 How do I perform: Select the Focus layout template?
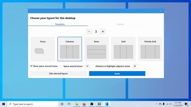[43, 49]
